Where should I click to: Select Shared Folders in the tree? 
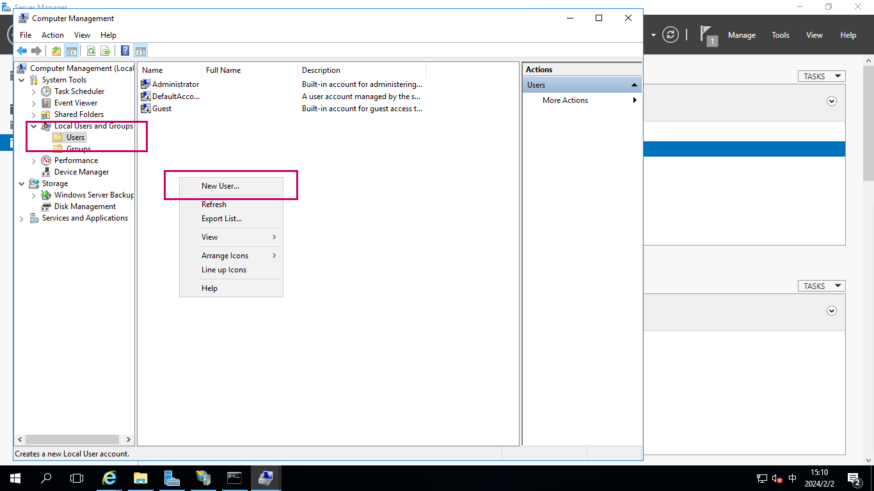79,114
